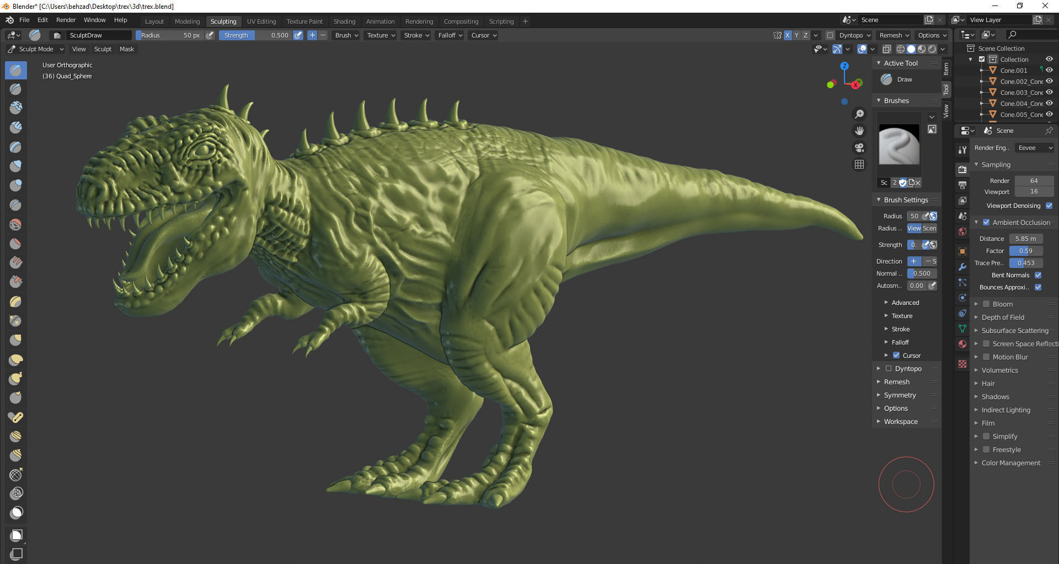The width and height of the screenshot is (1059, 564).
Task: Open Output properties tab icon
Action: click(x=962, y=185)
